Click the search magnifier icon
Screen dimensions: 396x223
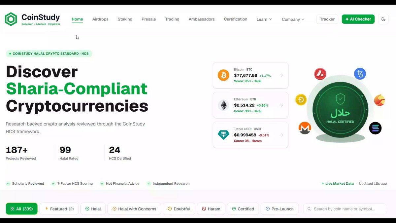point(309,209)
